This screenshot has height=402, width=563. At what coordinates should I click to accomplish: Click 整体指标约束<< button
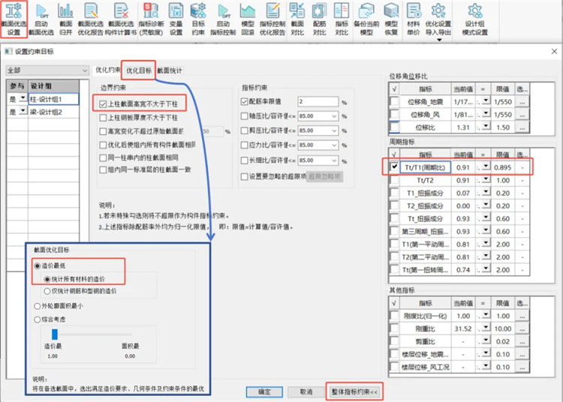tap(356, 391)
